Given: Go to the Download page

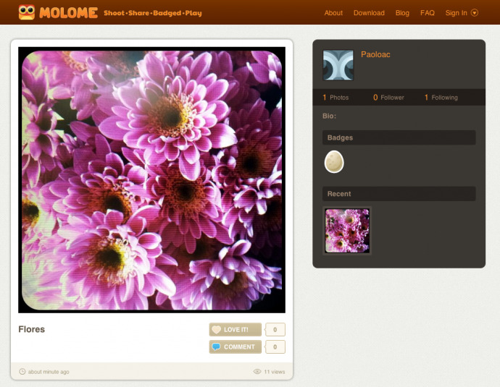Looking at the screenshot, I should pyautogui.click(x=369, y=13).
